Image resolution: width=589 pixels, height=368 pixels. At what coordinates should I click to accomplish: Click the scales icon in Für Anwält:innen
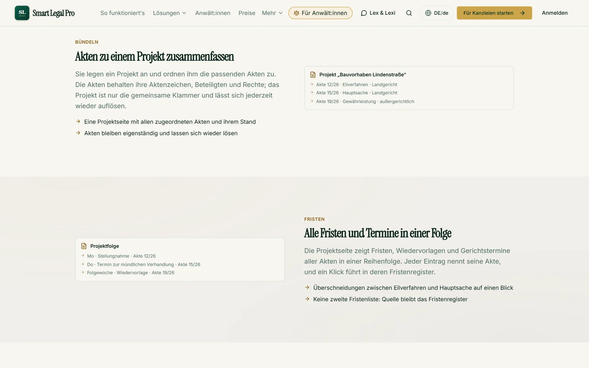pyautogui.click(x=296, y=13)
